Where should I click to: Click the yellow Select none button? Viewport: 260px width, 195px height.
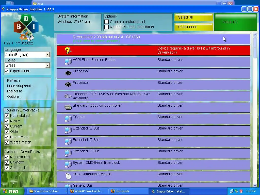pyautogui.click(x=193, y=27)
